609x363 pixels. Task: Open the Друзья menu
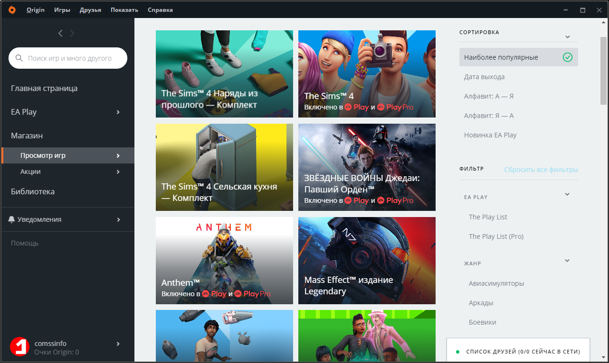(90, 10)
